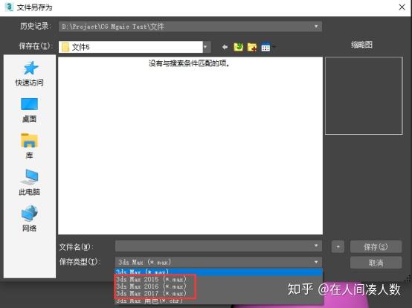
Task: Select 3ds Max character (*.chr) format
Action: 219,301
